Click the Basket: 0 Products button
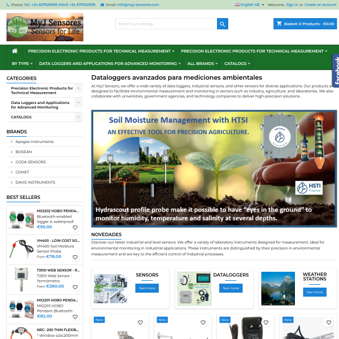339x339 pixels. [305, 24]
